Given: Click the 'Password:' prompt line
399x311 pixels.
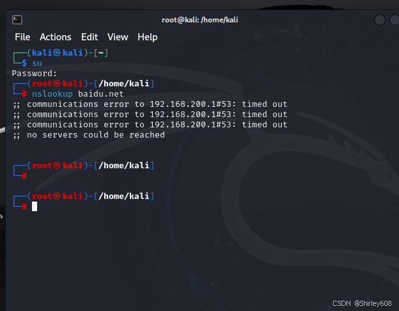Looking at the screenshot, I should pos(35,74).
